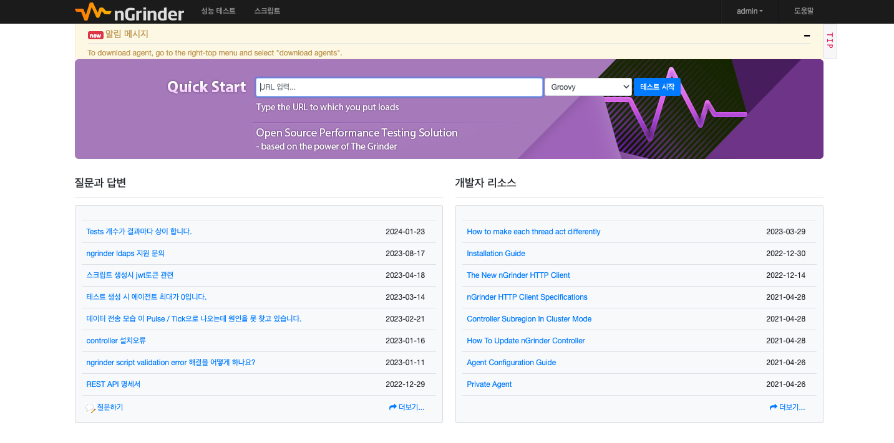
Task: Open the vertical TIP tab
Action: tap(830, 41)
